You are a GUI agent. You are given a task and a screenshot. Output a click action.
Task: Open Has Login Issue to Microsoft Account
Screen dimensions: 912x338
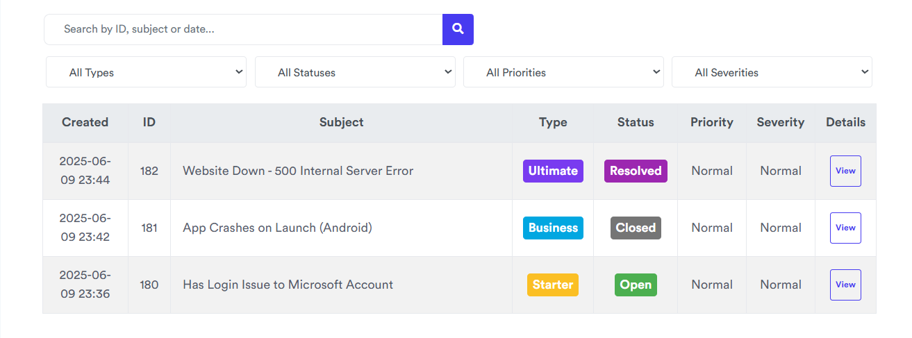pos(288,285)
